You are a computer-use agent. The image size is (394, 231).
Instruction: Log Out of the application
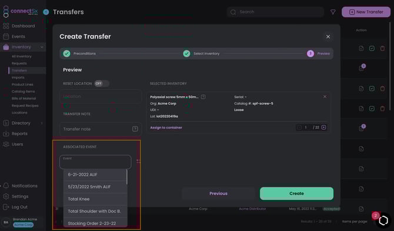tap(19, 207)
